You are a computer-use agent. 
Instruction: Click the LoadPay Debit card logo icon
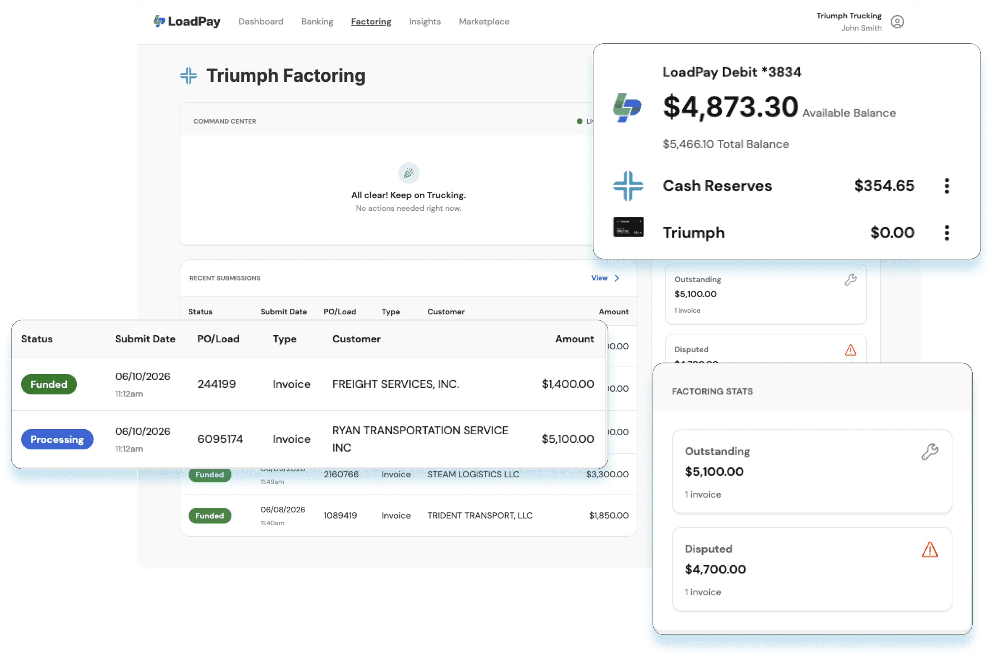click(627, 108)
